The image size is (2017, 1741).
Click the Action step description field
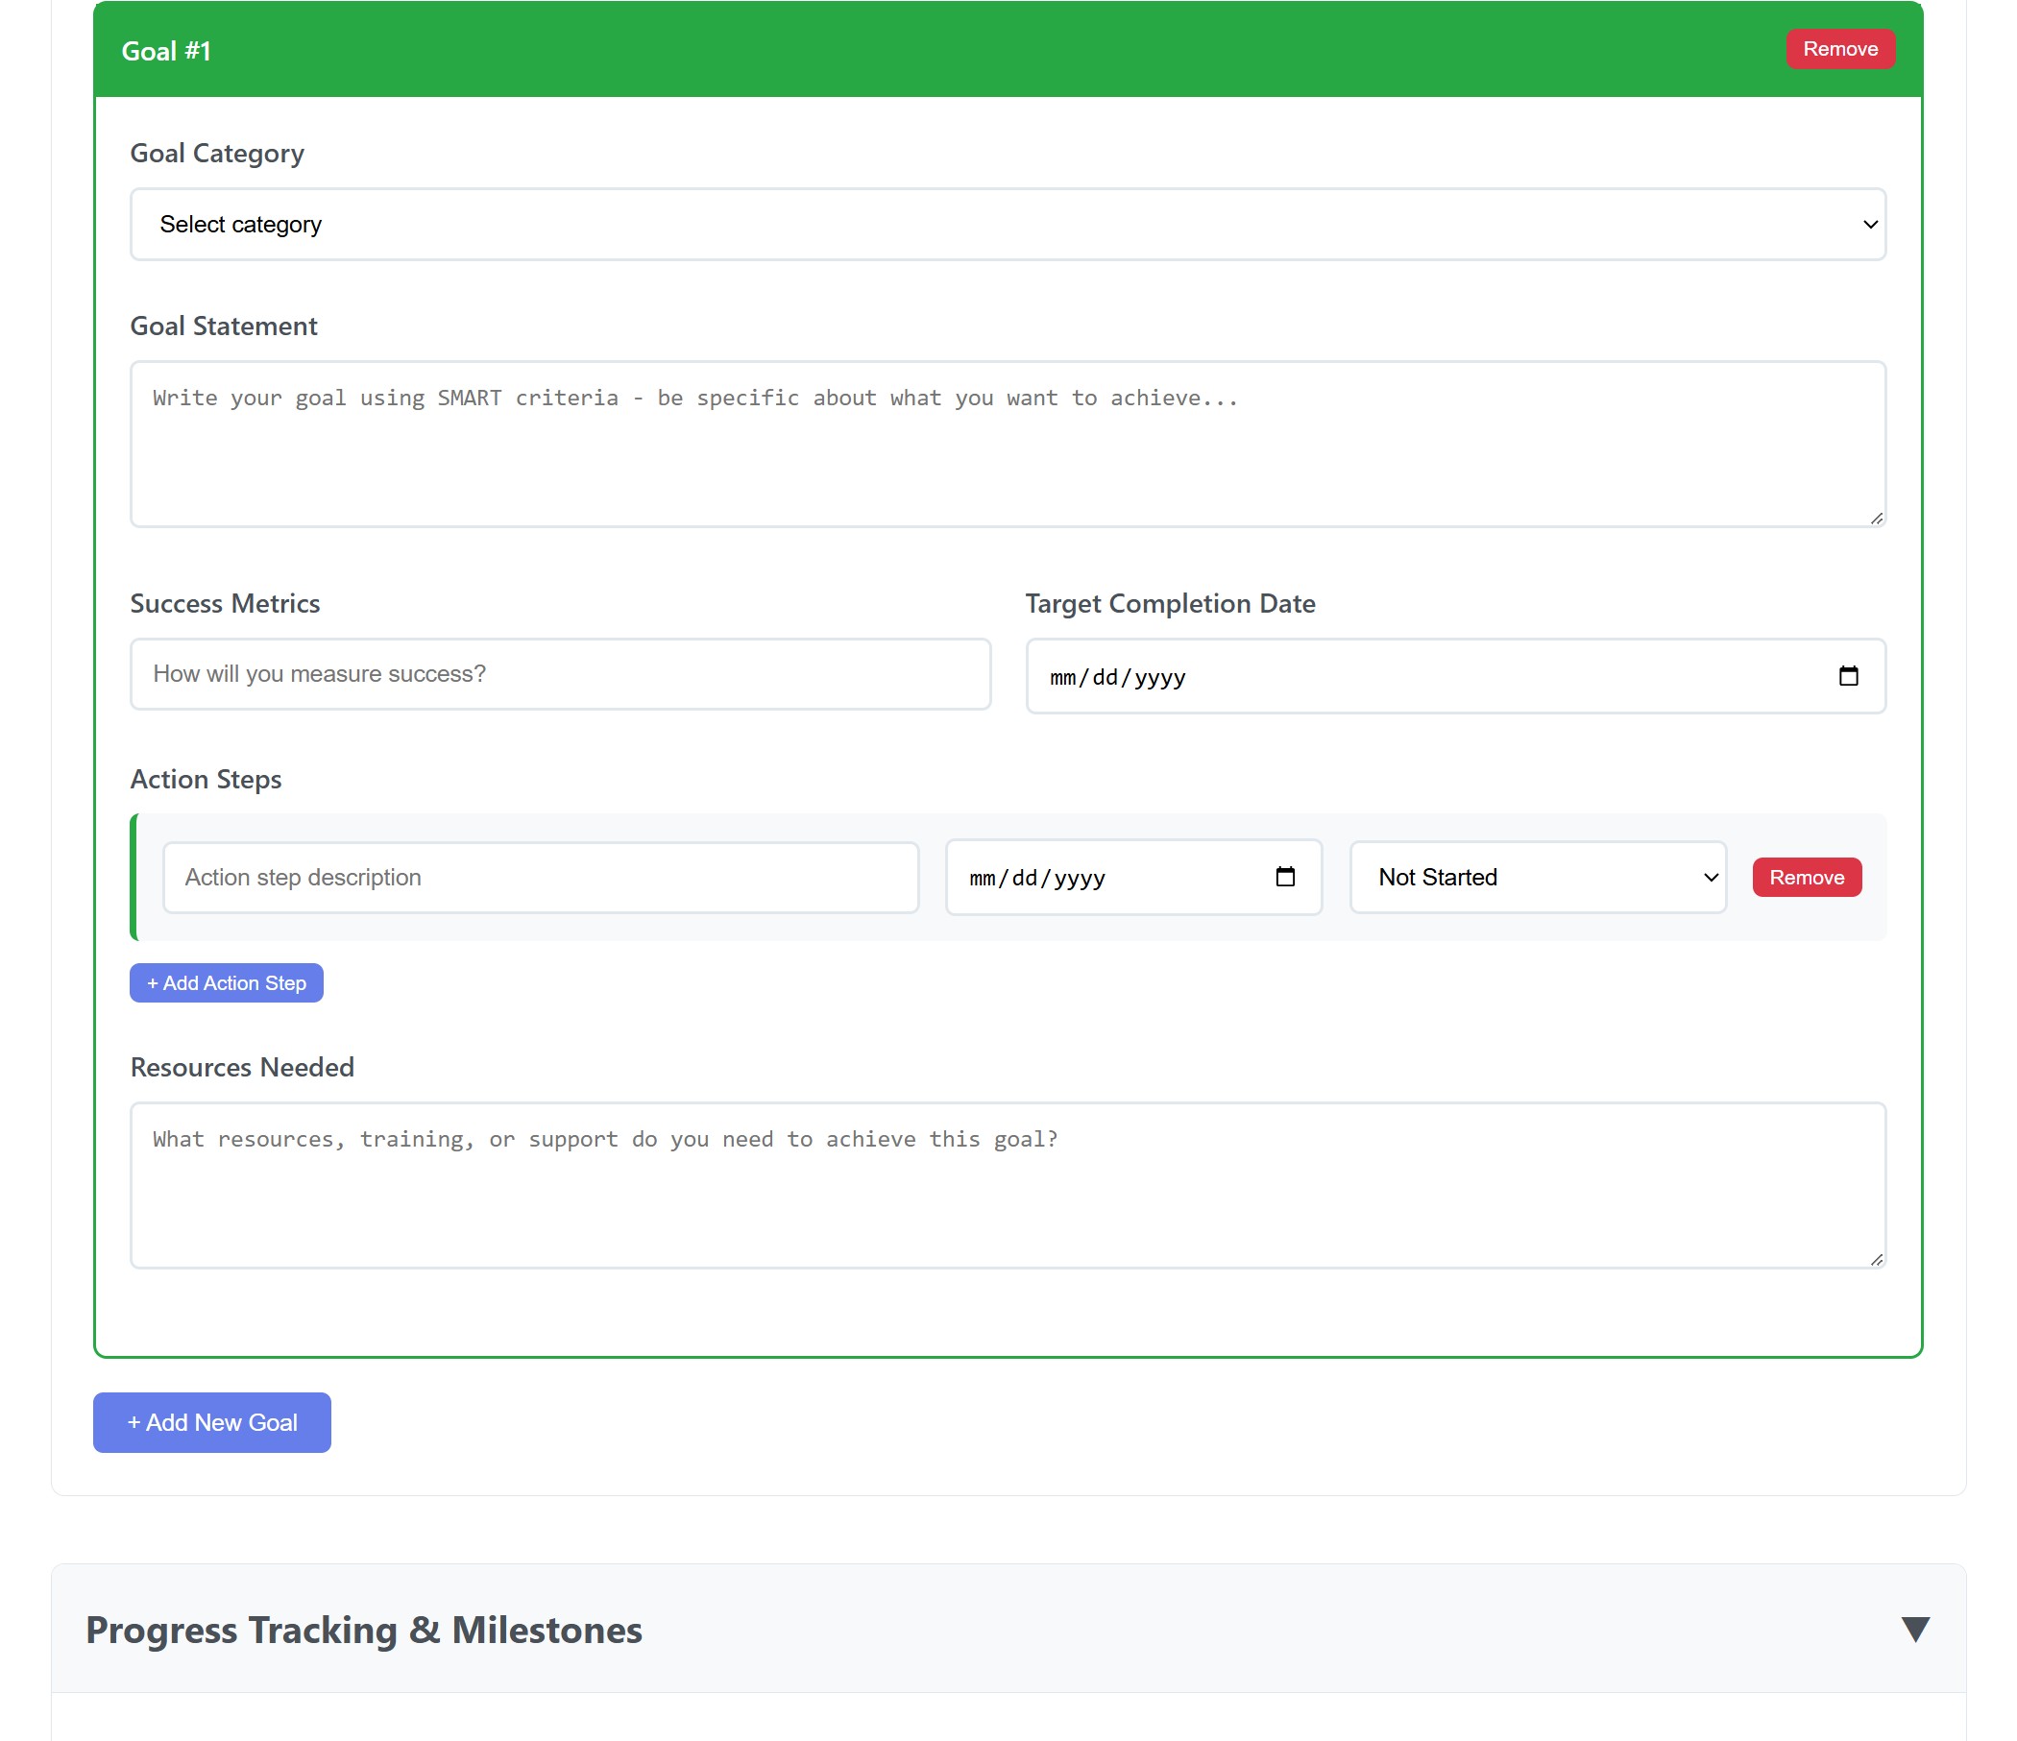point(540,877)
